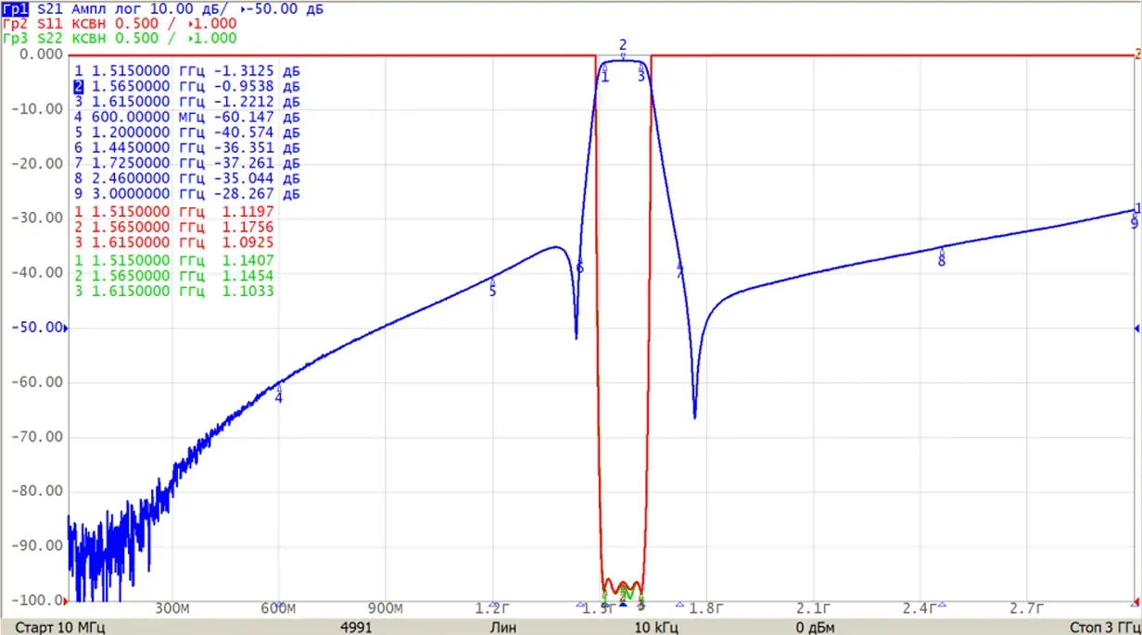Click marker 5 near 1.2 GHz
The height and width of the screenshot is (635, 1142).
click(x=492, y=291)
